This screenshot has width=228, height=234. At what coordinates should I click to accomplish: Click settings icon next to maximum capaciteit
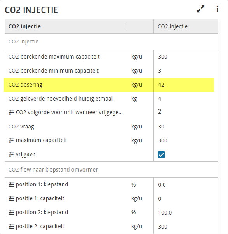click(x=11, y=140)
